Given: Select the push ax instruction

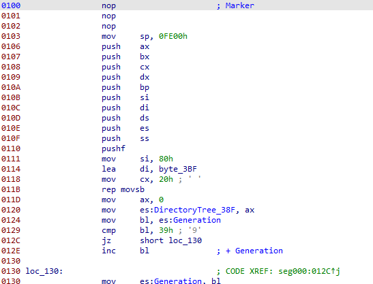Looking at the screenshot, I should [x=125, y=46].
